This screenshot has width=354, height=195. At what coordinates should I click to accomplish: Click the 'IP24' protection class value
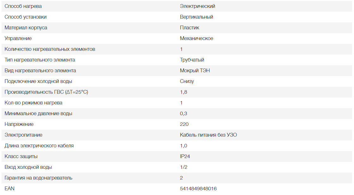(x=185, y=157)
